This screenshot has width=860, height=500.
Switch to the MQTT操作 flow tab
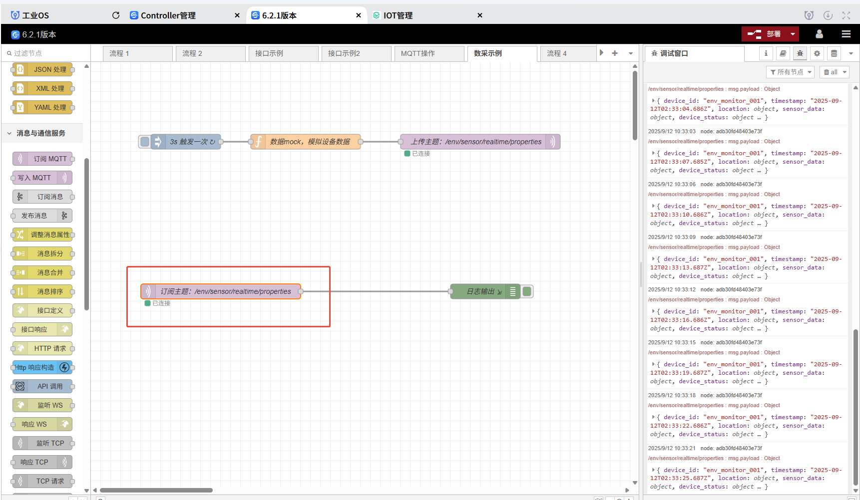[429, 53]
